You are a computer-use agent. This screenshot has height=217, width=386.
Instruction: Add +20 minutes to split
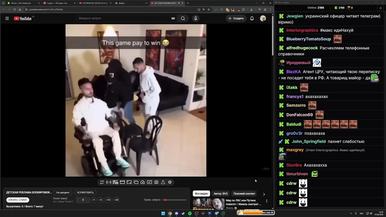click(116, 200)
